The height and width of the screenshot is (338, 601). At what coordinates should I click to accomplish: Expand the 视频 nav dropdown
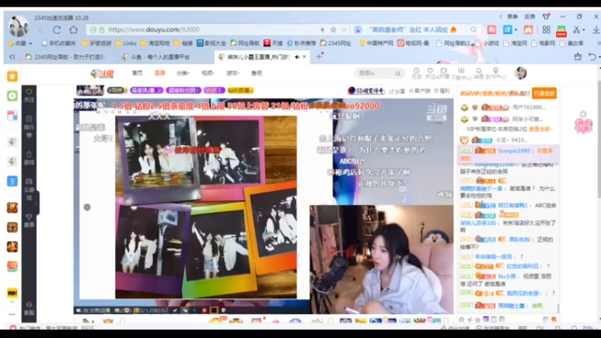click(208, 73)
